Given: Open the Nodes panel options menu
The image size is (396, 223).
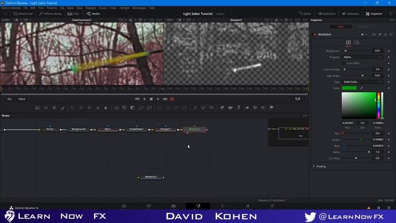Looking at the screenshot, I should pyautogui.click(x=305, y=116).
